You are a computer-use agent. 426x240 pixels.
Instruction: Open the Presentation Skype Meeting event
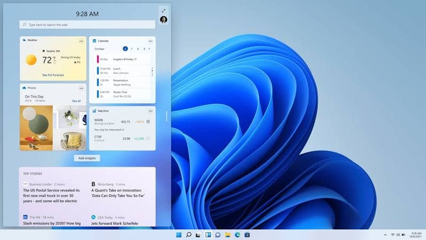(123, 83)
